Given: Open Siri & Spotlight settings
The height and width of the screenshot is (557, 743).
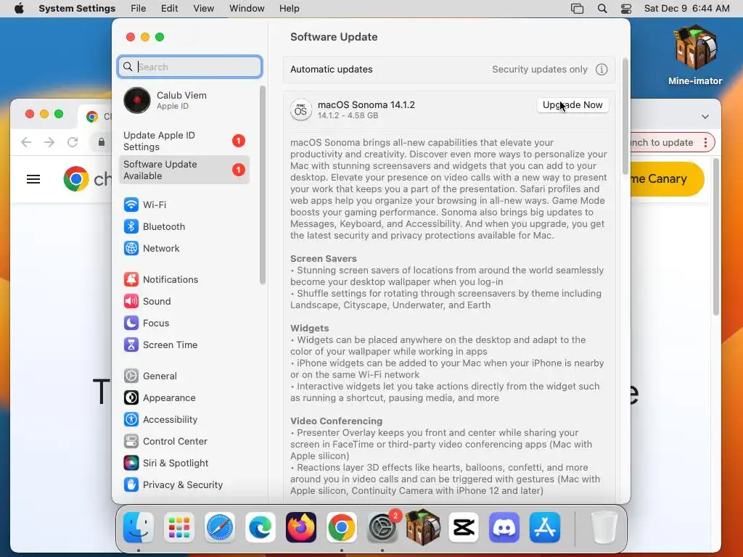Looking at the screenshot, I should [185, 463].
